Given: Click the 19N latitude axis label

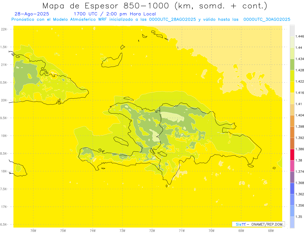Looking at the screenshot, I should [x=4, y=136].
